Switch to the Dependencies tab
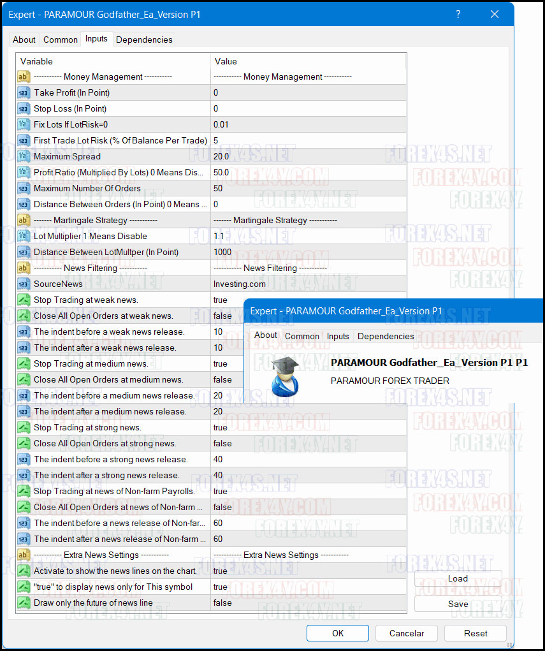545x651 pixels. tap(144, 40)
